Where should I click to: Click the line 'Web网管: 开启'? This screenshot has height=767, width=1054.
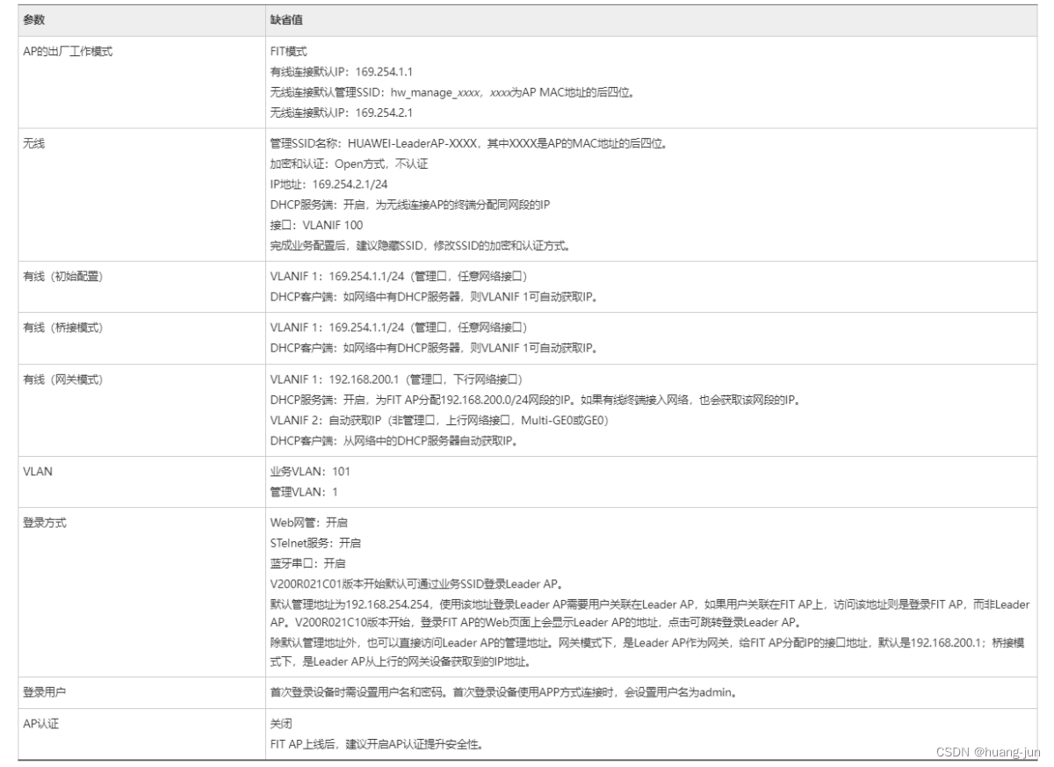pyautogui.click(x=308, y=524)
